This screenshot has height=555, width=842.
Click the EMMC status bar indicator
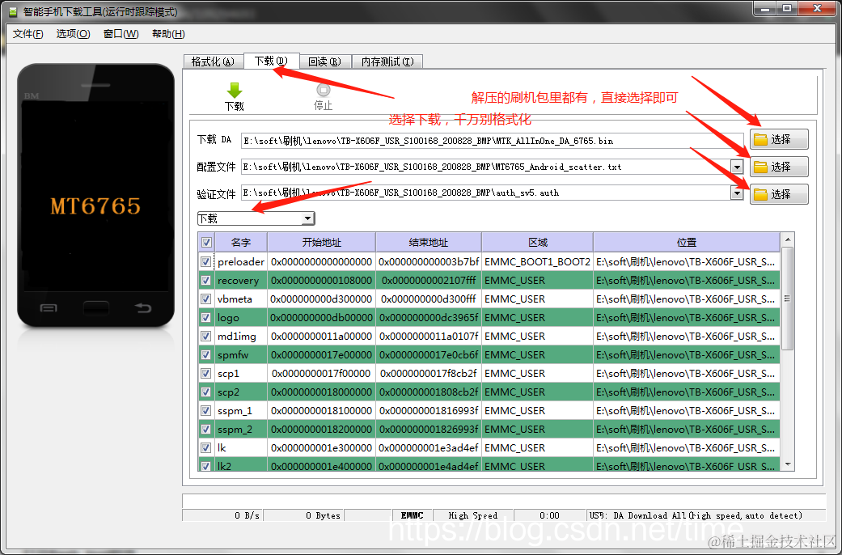click(412, 515)
